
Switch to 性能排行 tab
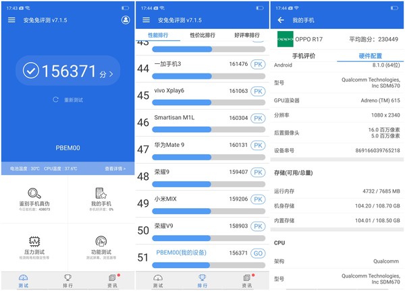pos(158,35)
